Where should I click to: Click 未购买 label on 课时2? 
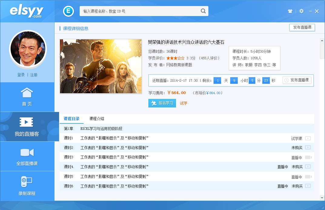[297, 148]
